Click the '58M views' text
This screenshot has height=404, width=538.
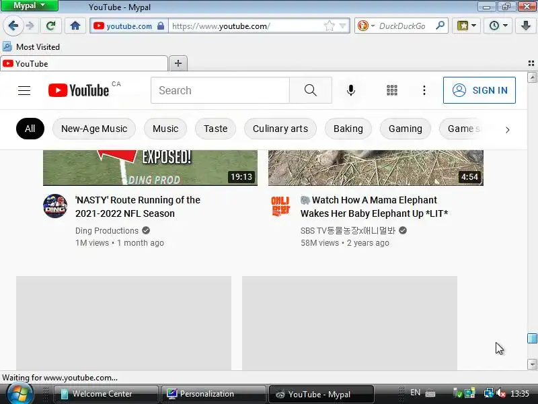[x=319, y=243]
